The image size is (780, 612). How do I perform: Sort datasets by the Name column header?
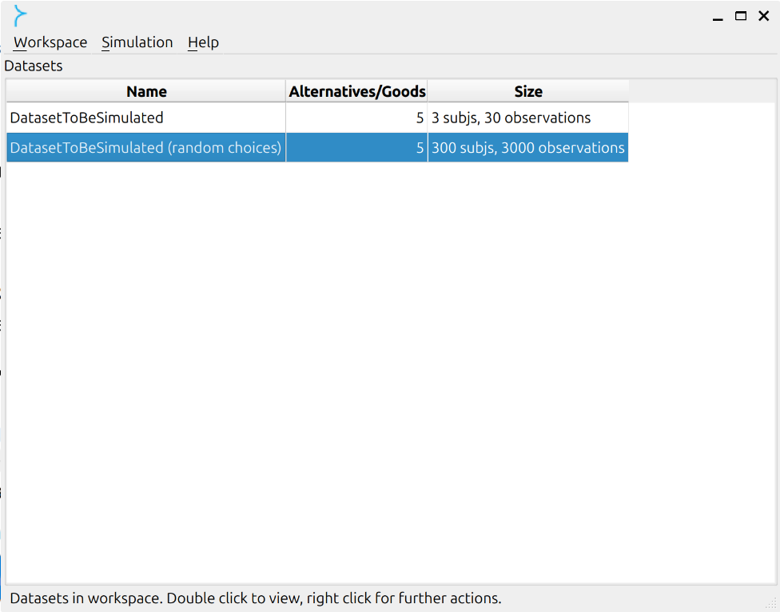click(146, 91)
